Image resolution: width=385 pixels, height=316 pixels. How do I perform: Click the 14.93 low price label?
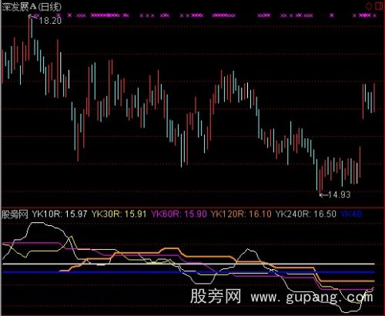(339, 195)
